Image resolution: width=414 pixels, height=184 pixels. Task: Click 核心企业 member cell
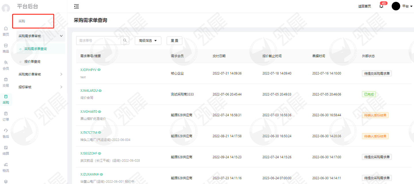coord(177,73)
